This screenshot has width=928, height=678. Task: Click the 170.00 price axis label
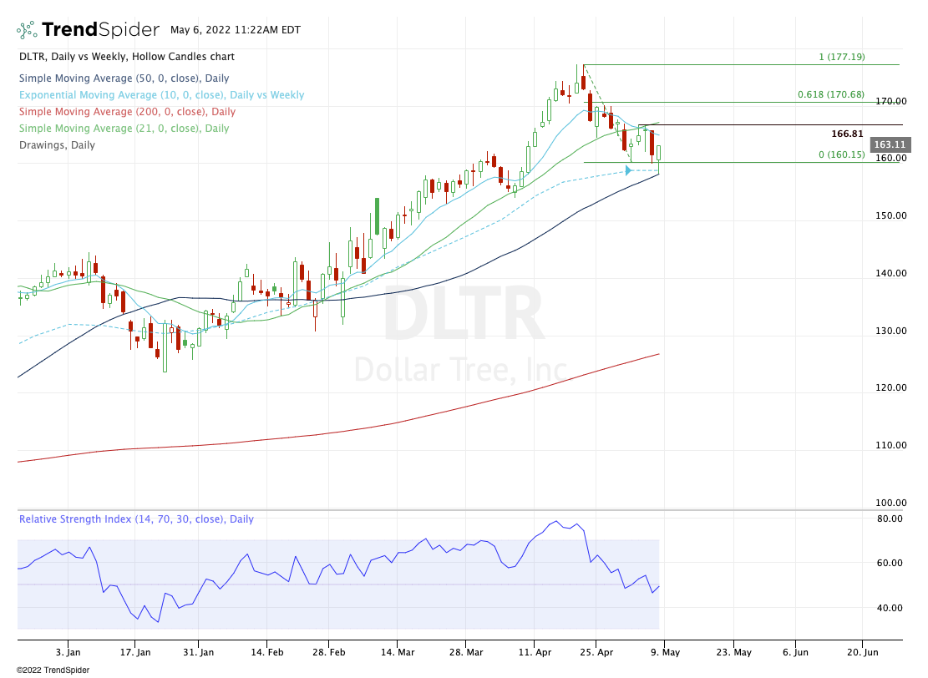(890, 101)
